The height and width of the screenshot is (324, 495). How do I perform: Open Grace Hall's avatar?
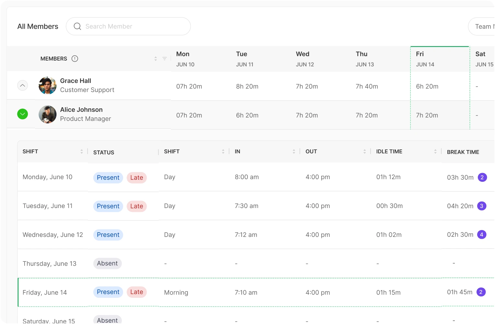(48, 86)
